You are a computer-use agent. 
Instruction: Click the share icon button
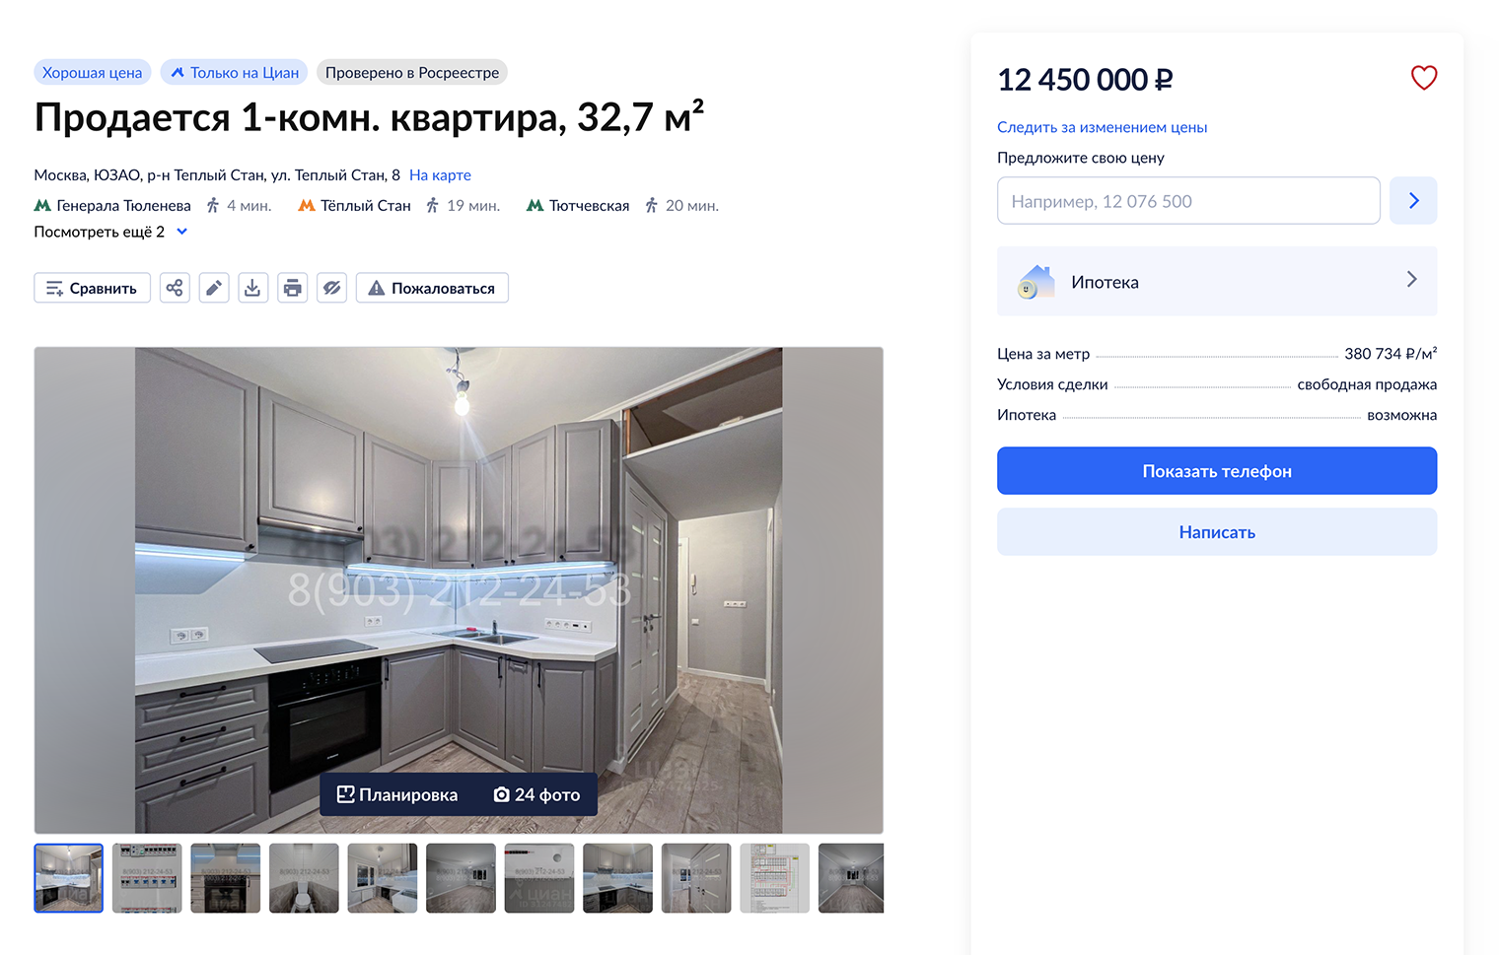click(x=175, y=288)
